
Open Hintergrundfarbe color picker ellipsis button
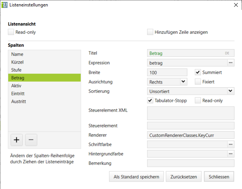231,154
